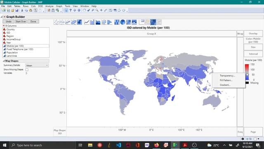Select the Treemap element icon
The image size is (264, 149).
pyautogui.click(x=128, y=22)
